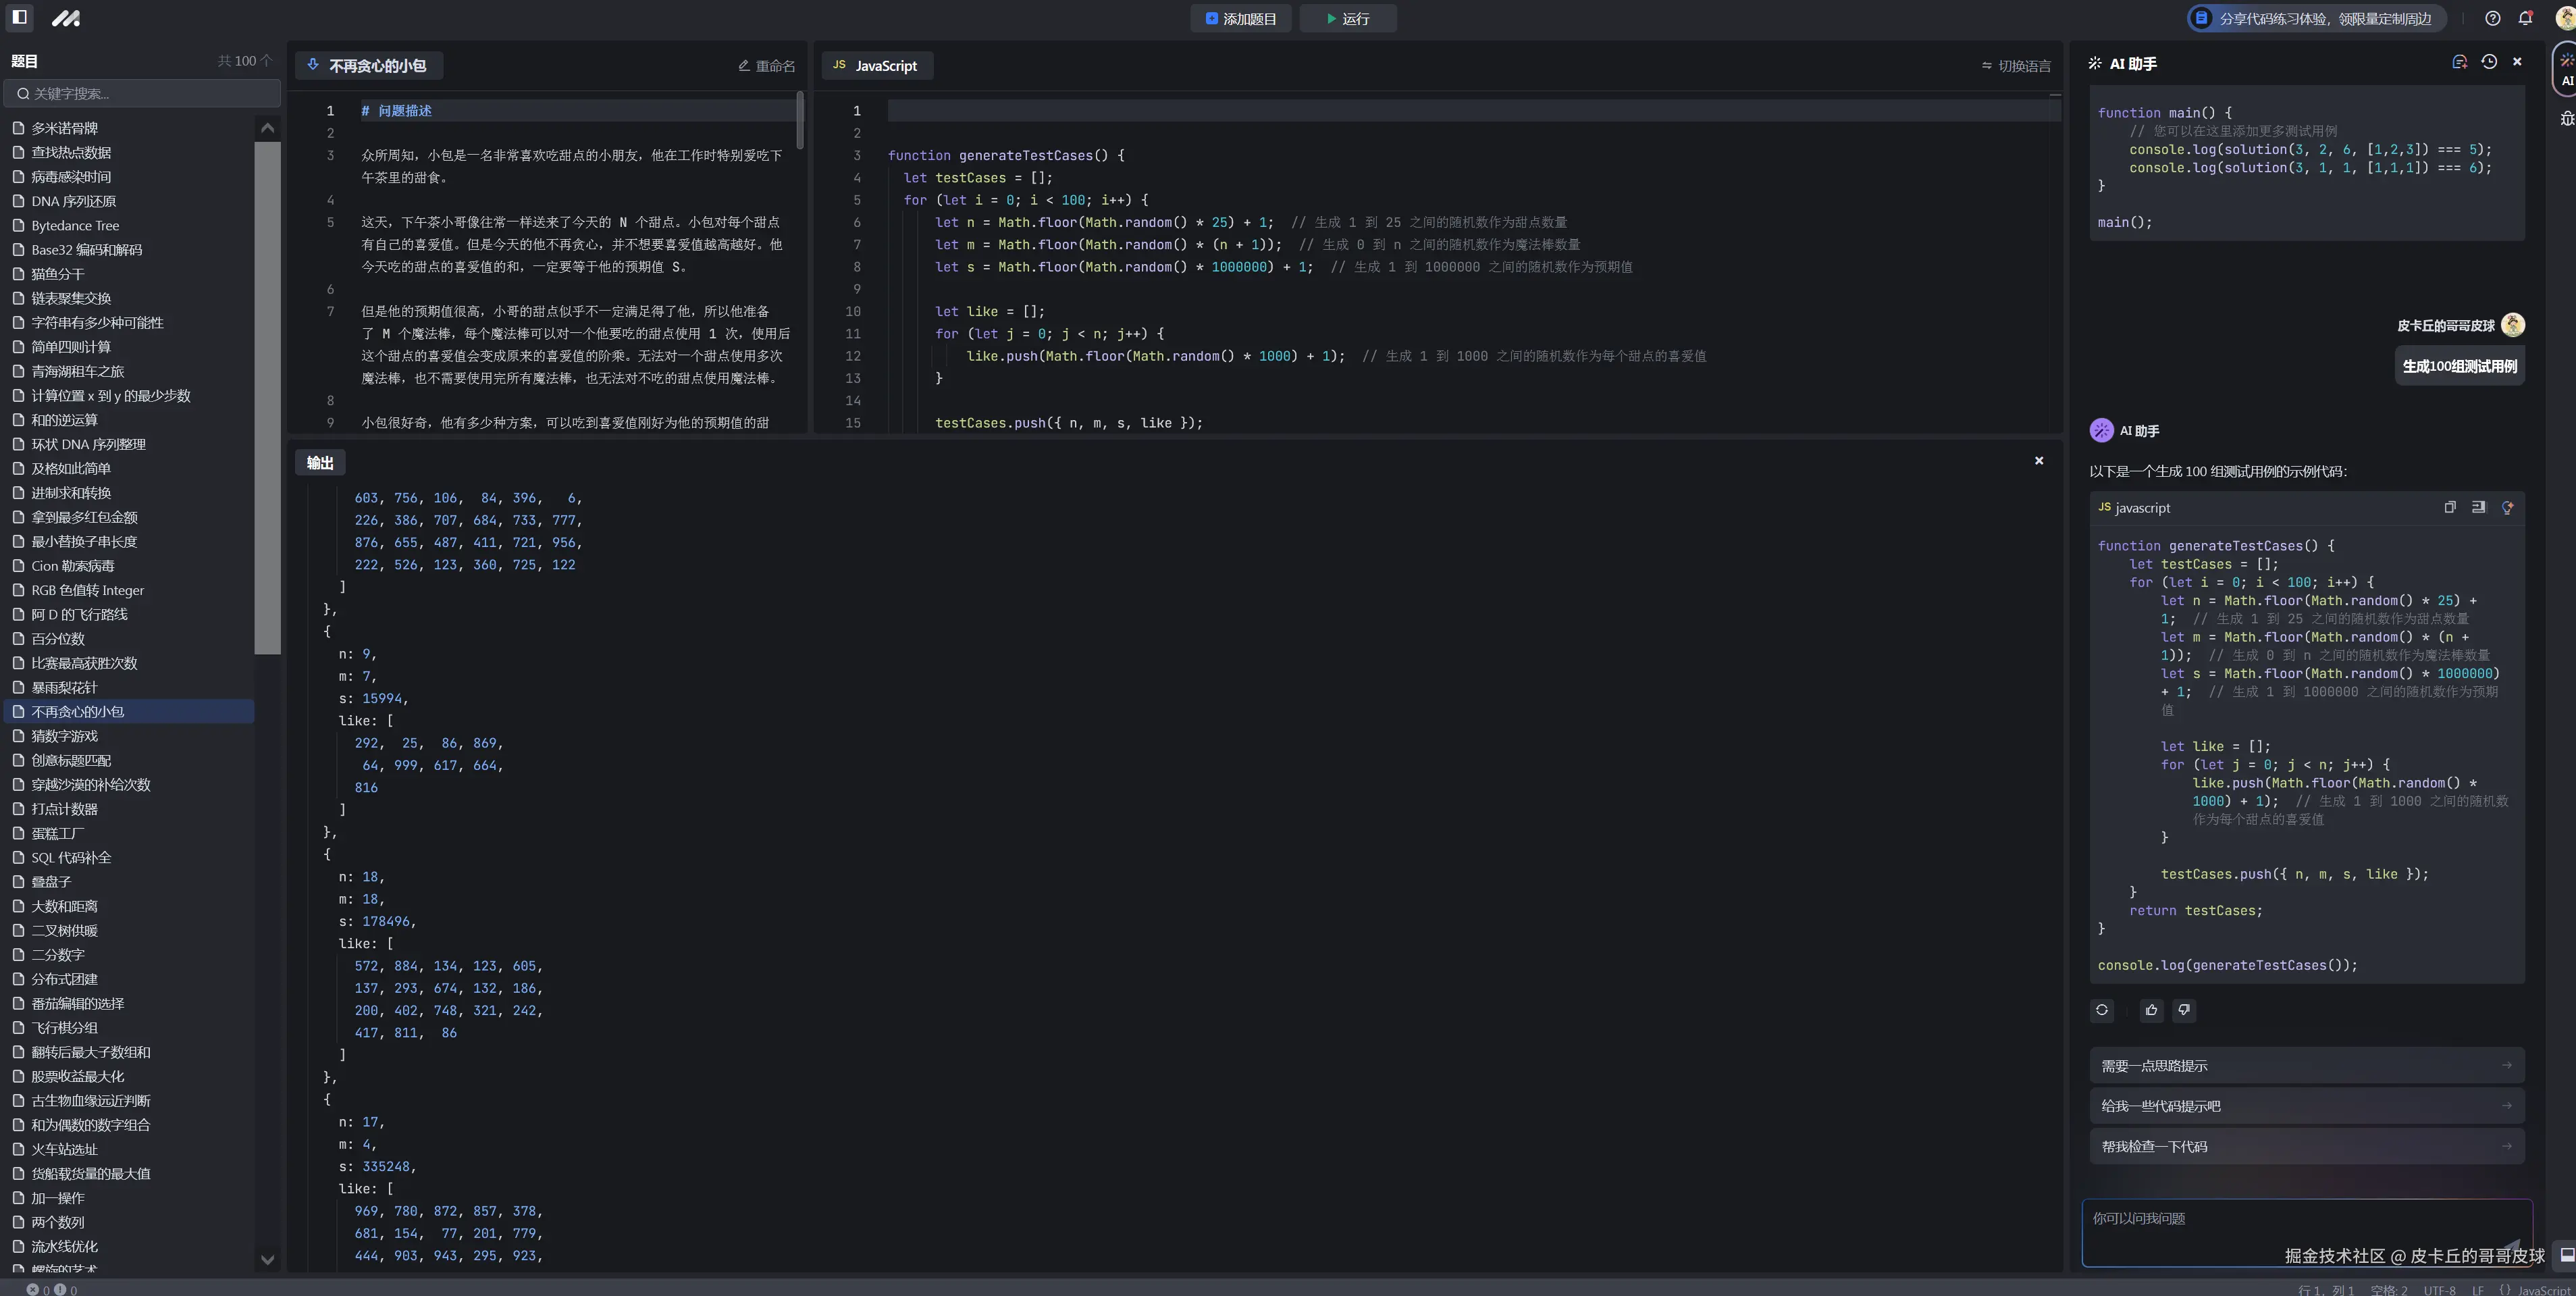Select the JavaScript editor tab
This screenshot has height=1296, width=2576.
pos(876,66)
